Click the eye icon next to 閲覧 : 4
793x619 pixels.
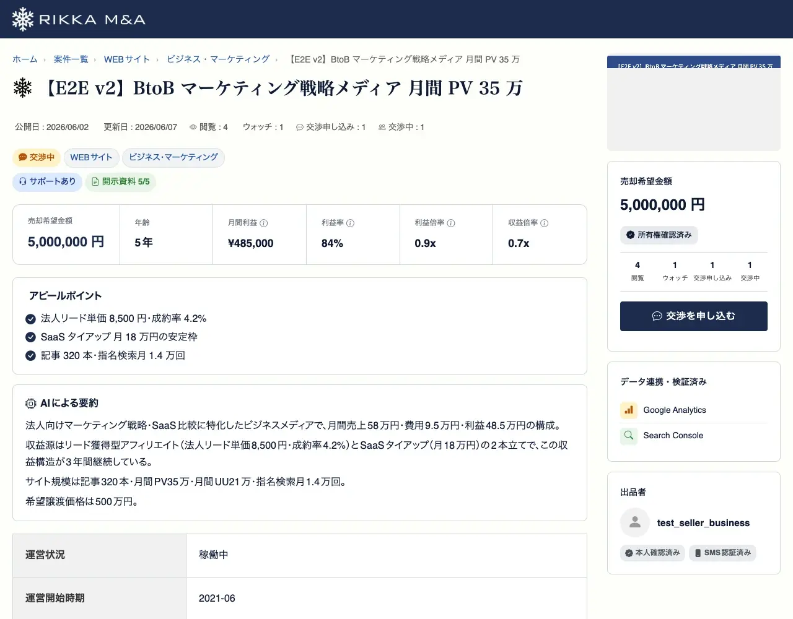193,127
